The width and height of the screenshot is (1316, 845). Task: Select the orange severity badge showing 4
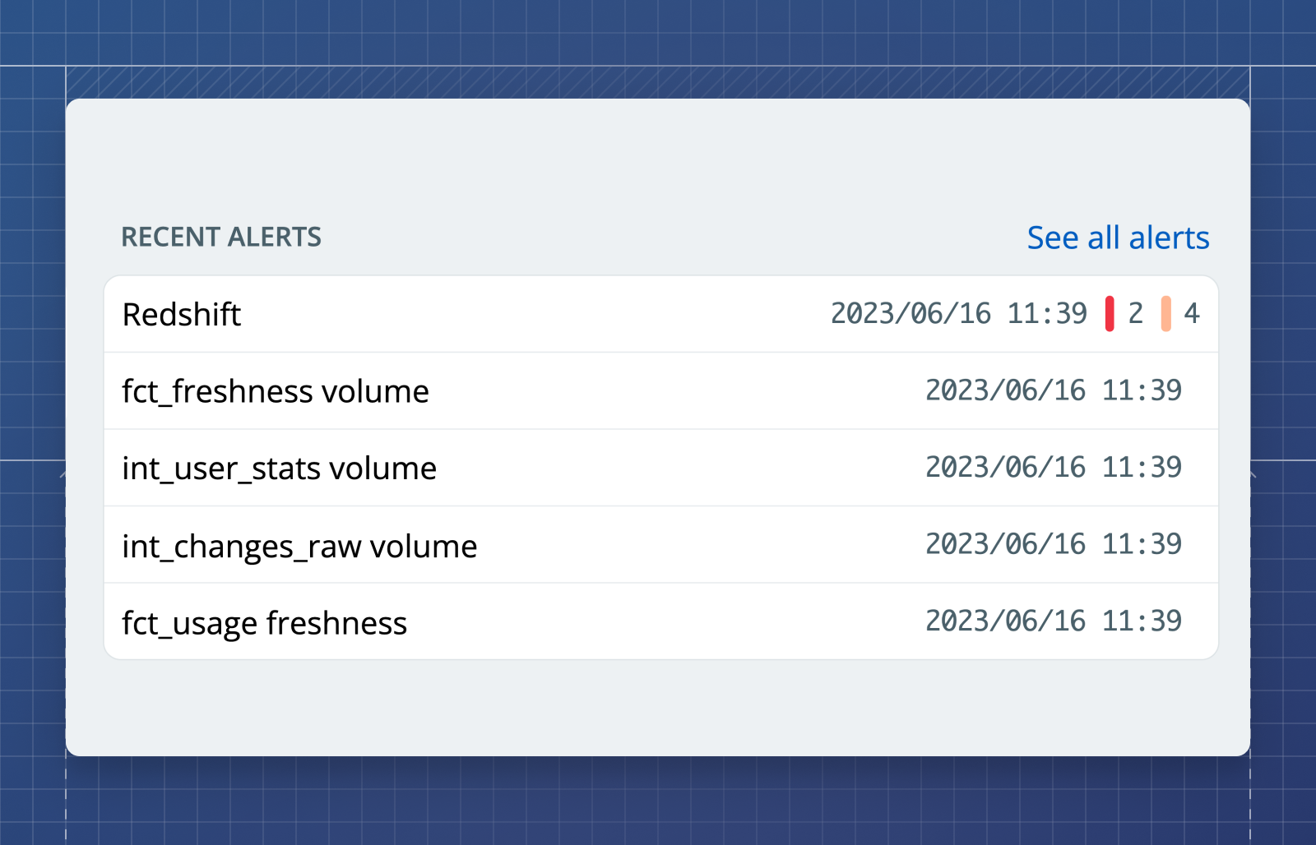(x=1180, y=313)
